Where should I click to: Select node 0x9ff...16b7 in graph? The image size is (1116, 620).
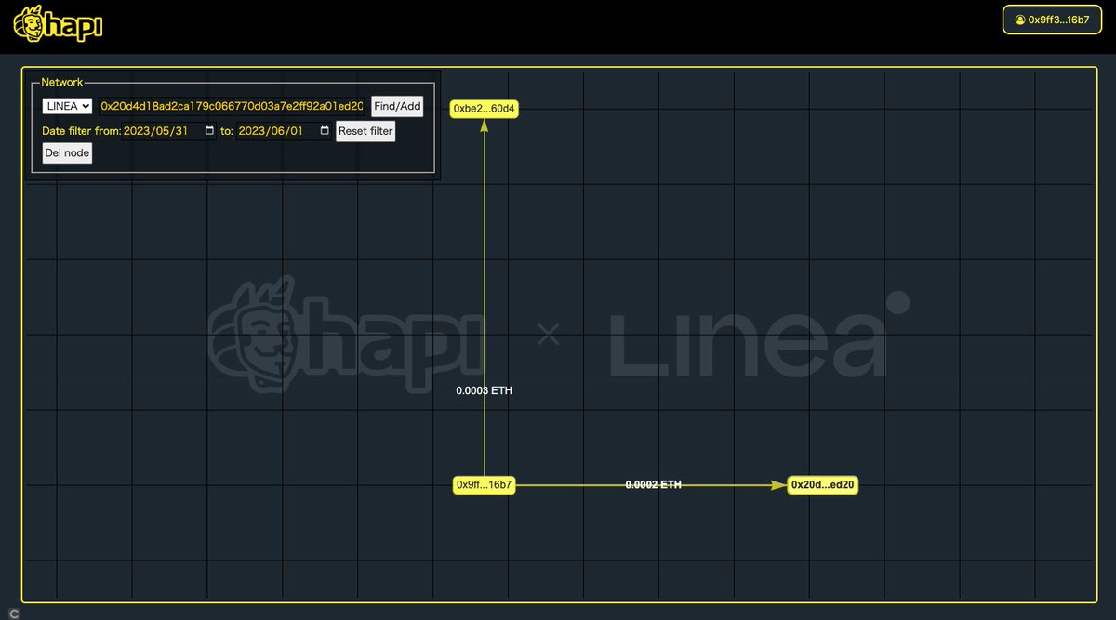[x=485, y=484]
